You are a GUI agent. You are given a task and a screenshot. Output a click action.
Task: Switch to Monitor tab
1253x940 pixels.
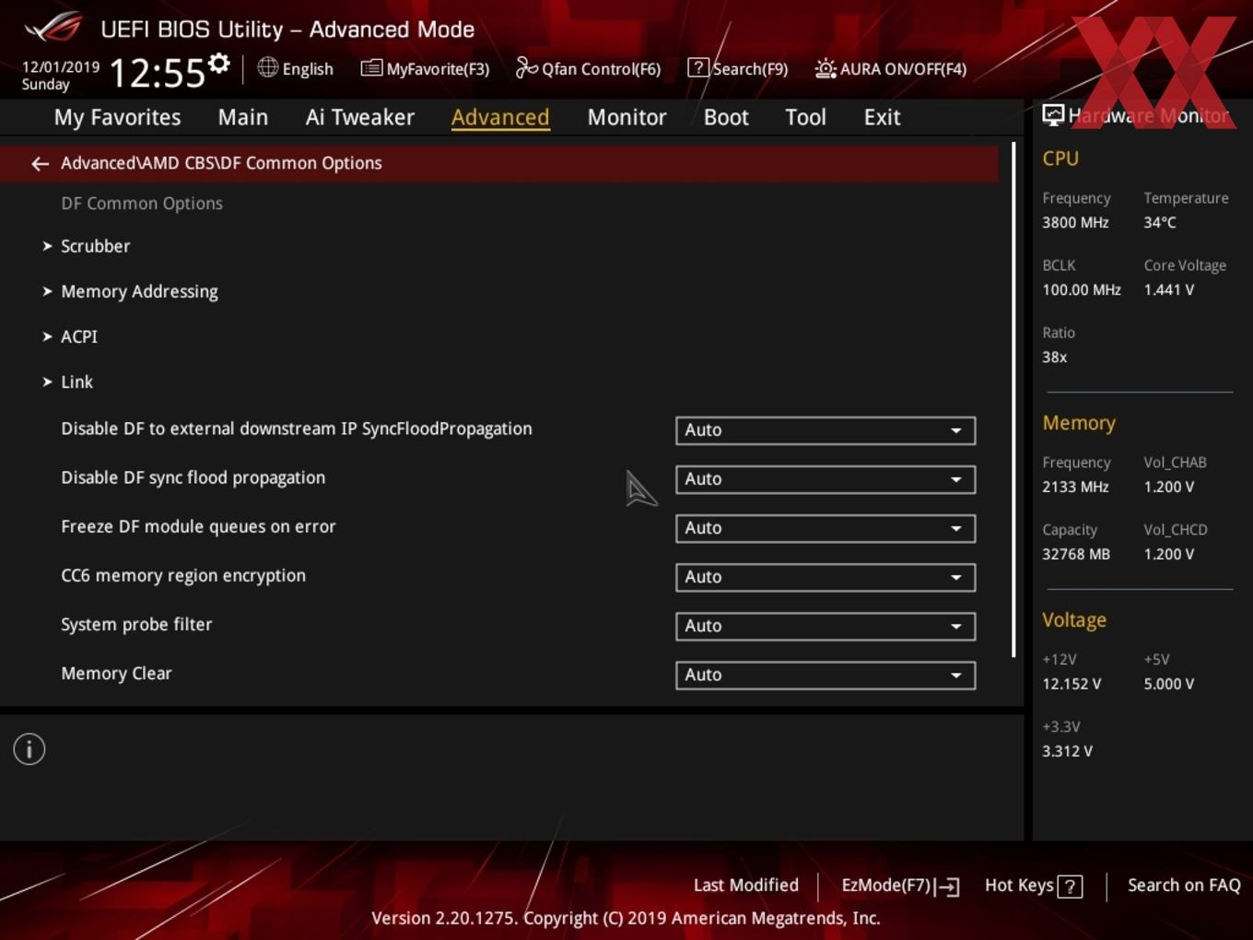coord(627,118)
